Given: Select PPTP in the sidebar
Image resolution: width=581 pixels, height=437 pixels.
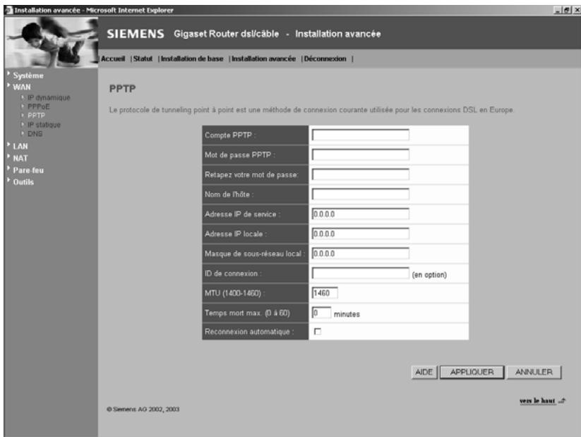Looking at the screenshot, I should coord(36,116).
